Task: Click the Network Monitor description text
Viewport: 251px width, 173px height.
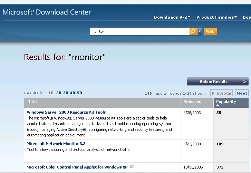Action: click(x=79, y=150)
